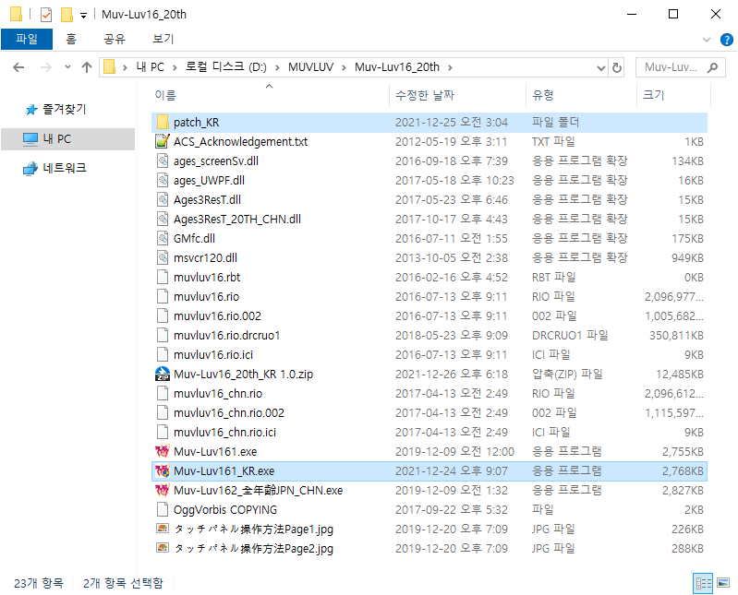Viewport: 738px width, 595px height.
Task: Open the 파일 menu tab
Action: click(27, 39)
